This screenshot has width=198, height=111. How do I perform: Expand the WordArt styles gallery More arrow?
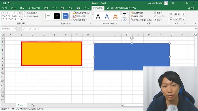coord(121,19)
